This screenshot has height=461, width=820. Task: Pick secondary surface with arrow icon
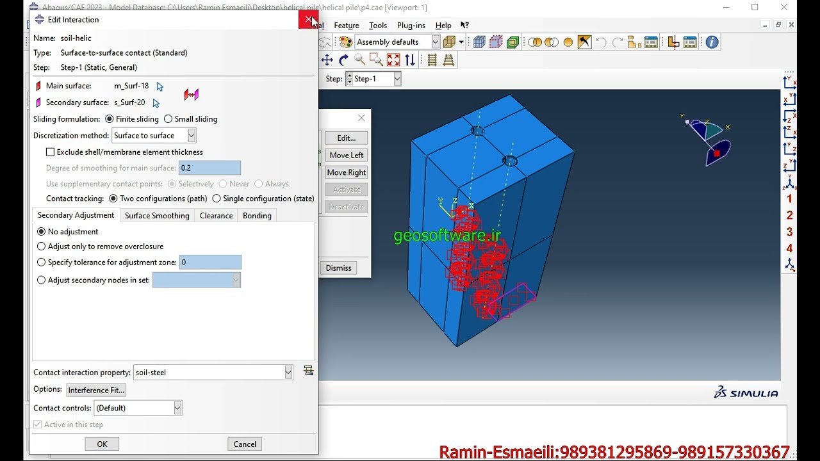pos(156,103)
